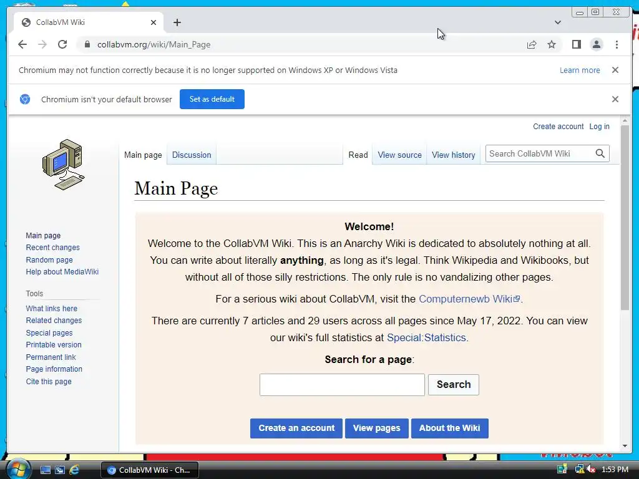The width and height of the screenshot is (639, 479).
Task: Visit the Computernewb Wiki link
Action: pyautogui.click(x=469, y=299)
